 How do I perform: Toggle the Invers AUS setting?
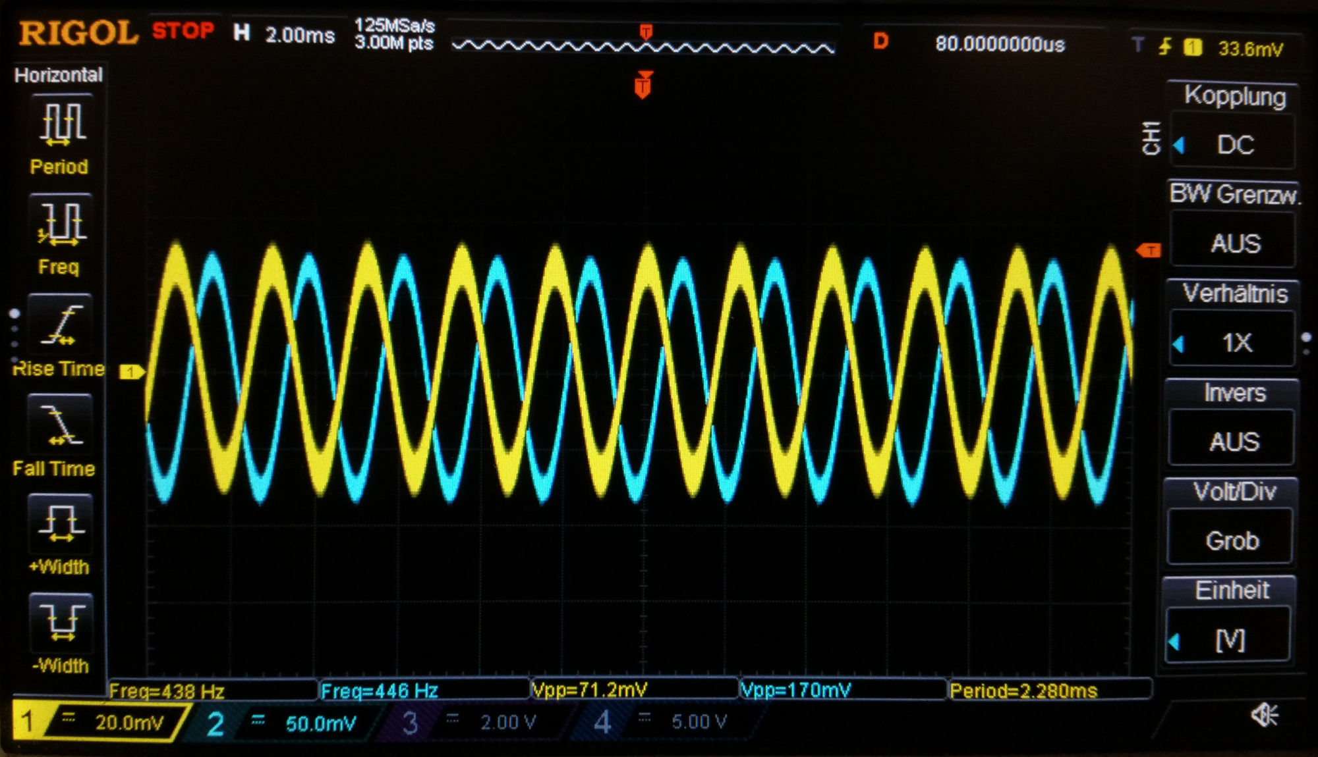pyautogui.click(x=1234, y=440)
